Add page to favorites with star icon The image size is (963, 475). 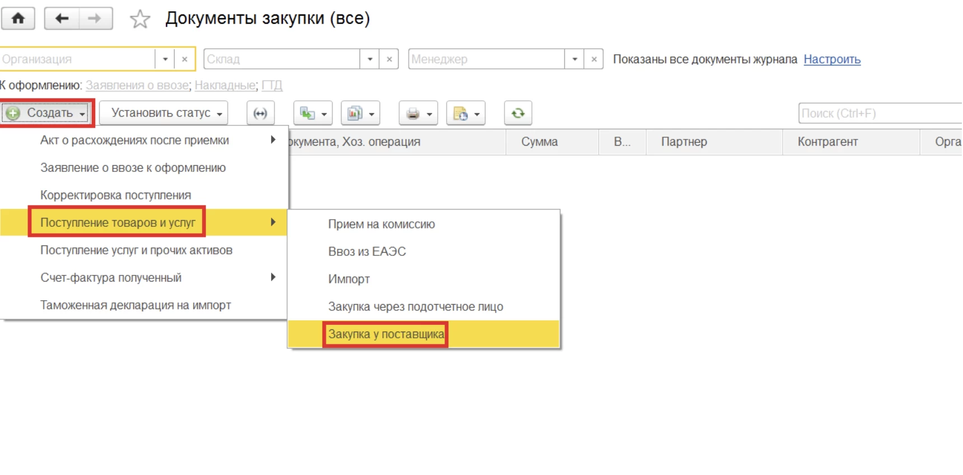tap(139, 20)
